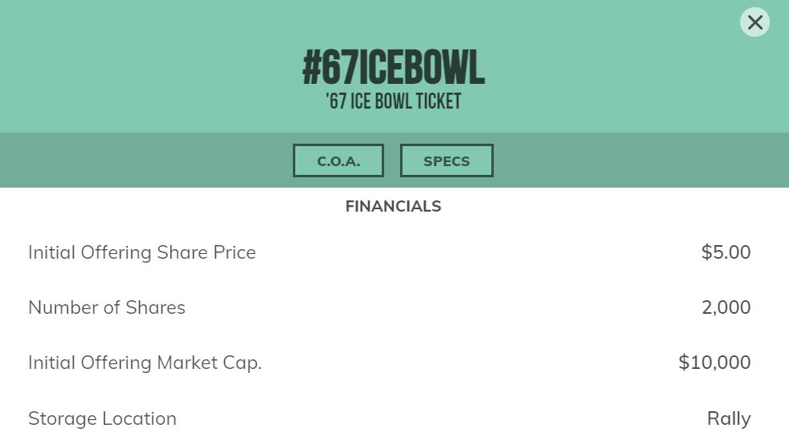789x432 pixels.
Task: Click the $10,000 market cap value
Action: (x=715, y=363)
